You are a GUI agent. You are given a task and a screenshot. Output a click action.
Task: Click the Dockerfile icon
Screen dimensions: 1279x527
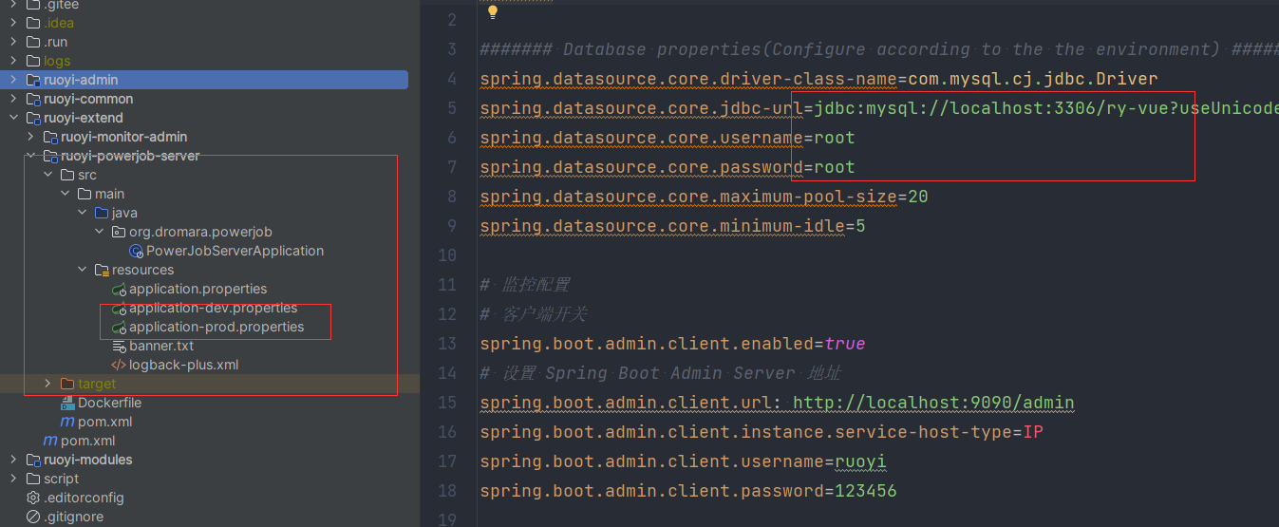[67, 403]
